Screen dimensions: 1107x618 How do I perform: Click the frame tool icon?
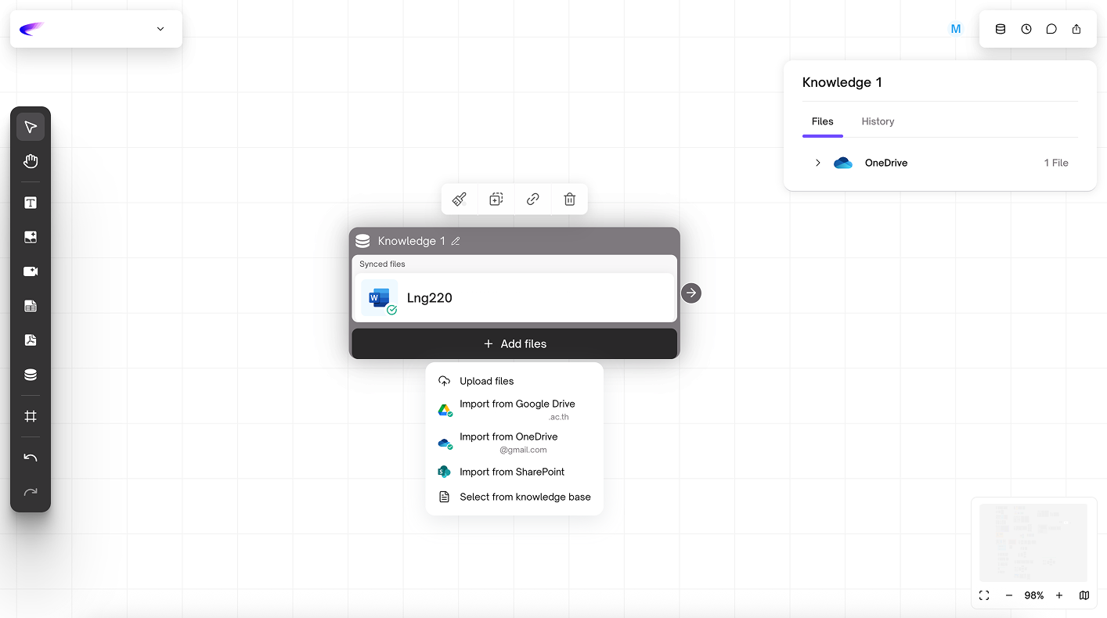pyautogui.click(x=31, y=416)
